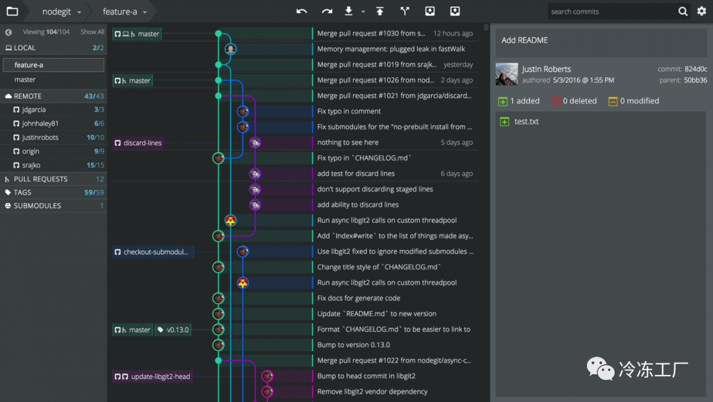
Task: Select the local master branch in sidebar
Action: (25, 80)
